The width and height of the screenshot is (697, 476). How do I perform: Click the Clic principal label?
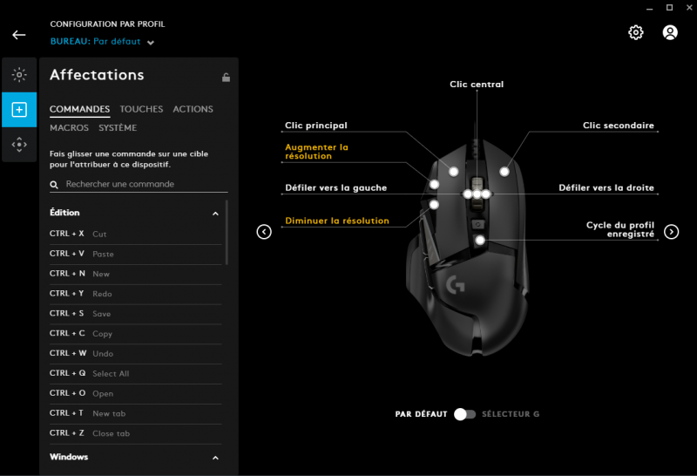316,126
